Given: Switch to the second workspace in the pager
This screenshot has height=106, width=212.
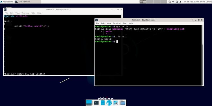Looking at the screenshot, I should coord(150,2).
